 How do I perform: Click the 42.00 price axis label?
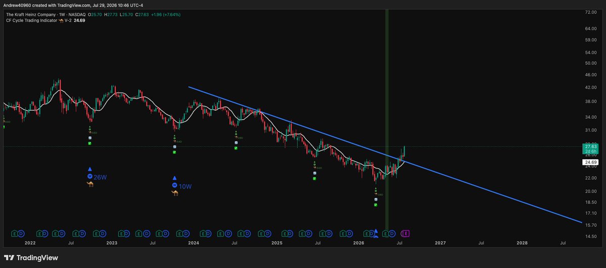pyautogui.click(x=590, y=88)
